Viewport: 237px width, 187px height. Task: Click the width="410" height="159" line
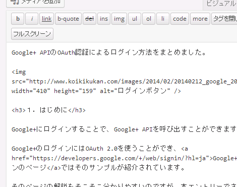click(x=96, y=91)
